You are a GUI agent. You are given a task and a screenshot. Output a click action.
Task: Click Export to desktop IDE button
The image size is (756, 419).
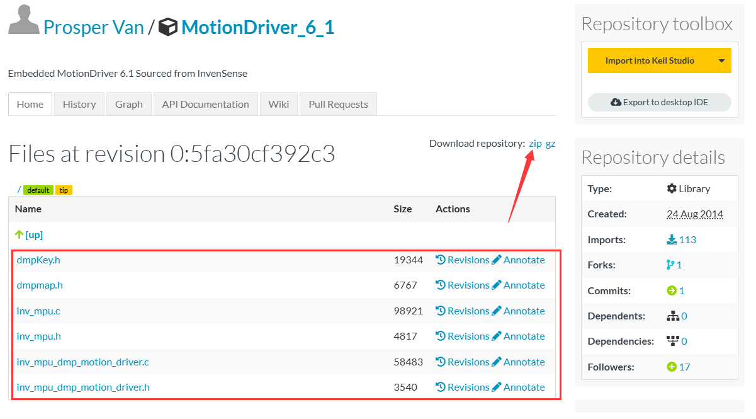coord(659,103)
